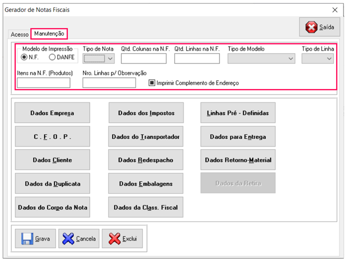The image size is (346, 260).
Task: Select the N.F. print model radio button
Action: pos(24,58)
